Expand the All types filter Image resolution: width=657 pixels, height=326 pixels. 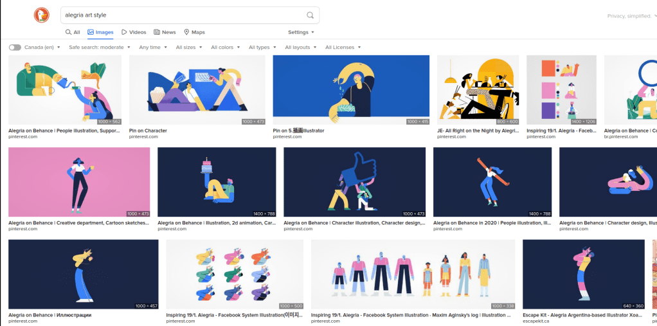(262, 48)
